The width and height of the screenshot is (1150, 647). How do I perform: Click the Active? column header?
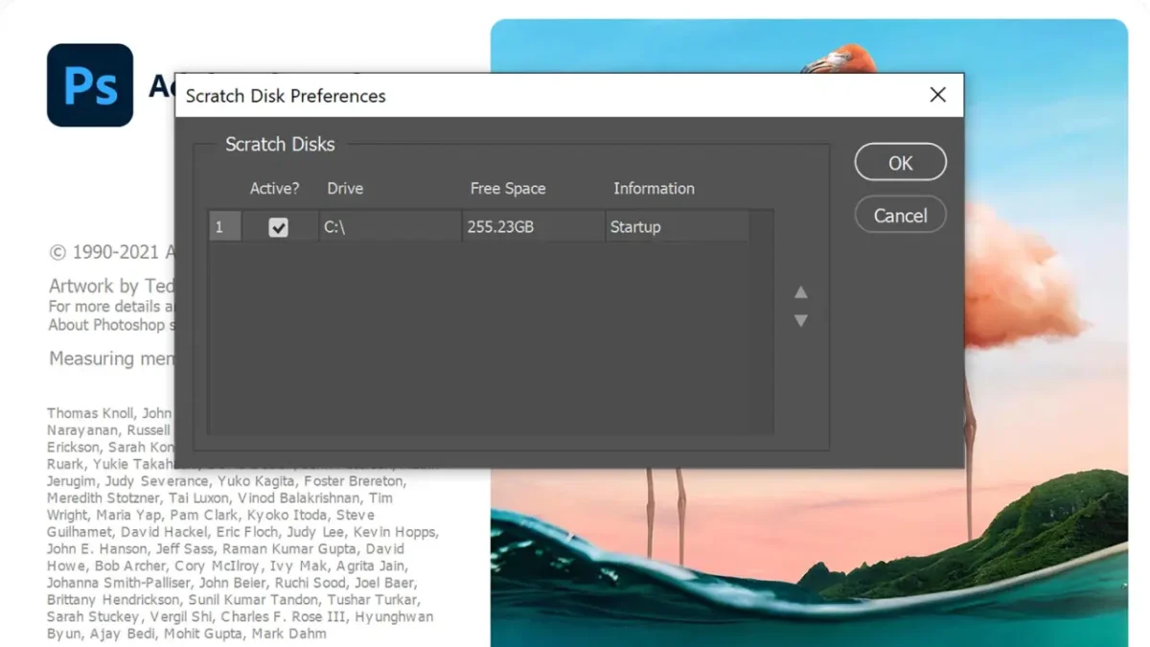275,189
